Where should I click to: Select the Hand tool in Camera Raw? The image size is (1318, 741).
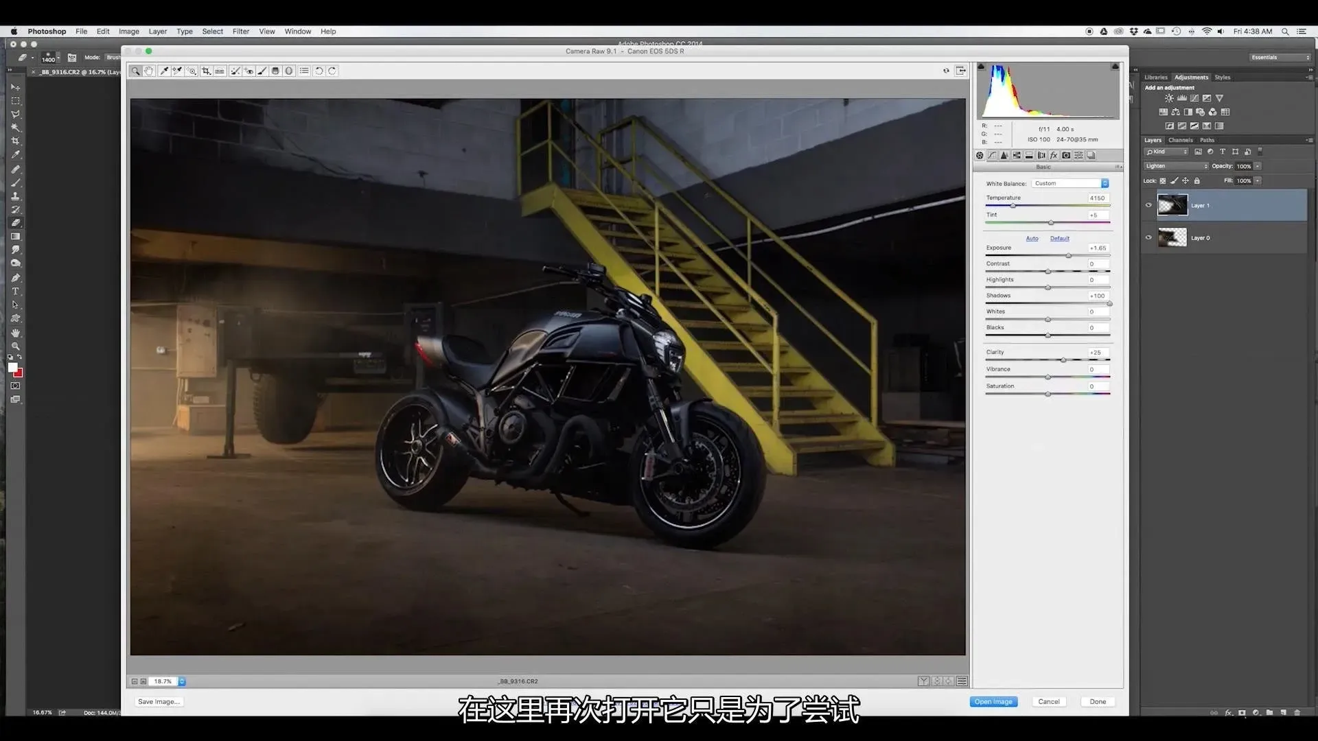click(x=149, y=71)
